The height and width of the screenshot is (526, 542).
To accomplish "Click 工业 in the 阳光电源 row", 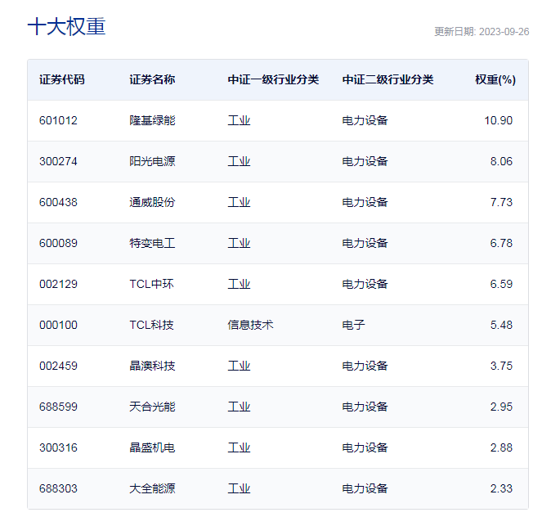I will pyautogui.click(x=239, y=161).
